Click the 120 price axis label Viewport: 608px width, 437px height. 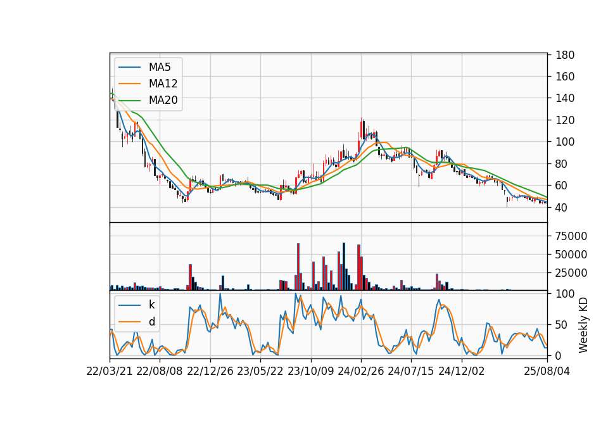pos(565,120)
